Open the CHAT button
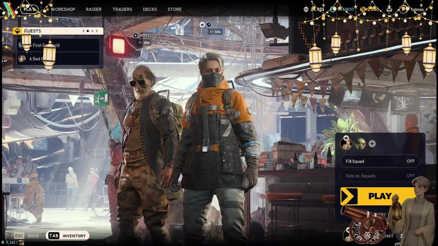Viewport: 438px width, 246px height. pyautogui.click(x=388, y=236)
